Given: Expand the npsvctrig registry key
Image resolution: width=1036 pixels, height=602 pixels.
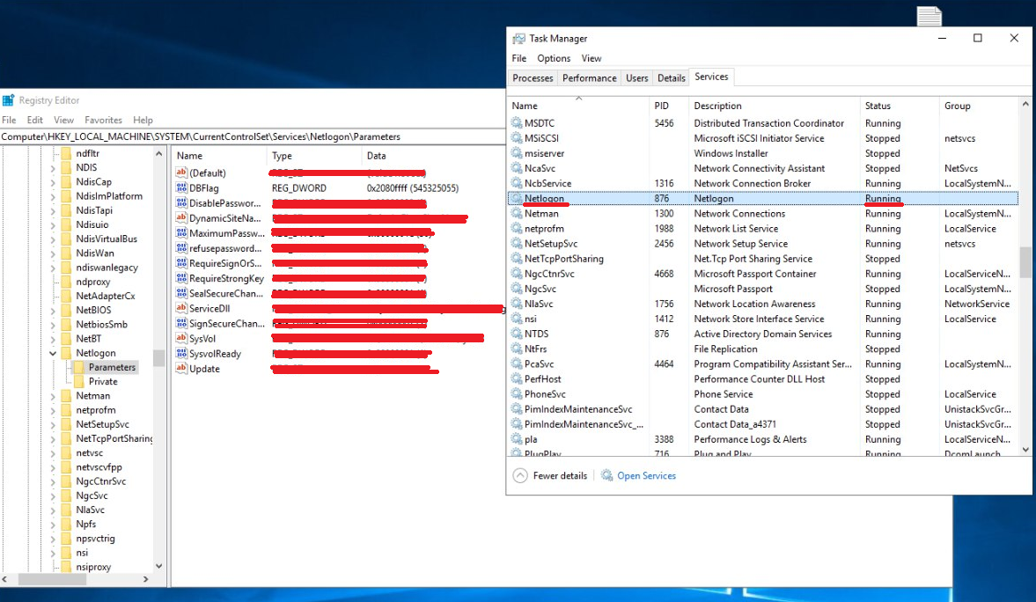Looking at the screenshot, I should 52,539.
